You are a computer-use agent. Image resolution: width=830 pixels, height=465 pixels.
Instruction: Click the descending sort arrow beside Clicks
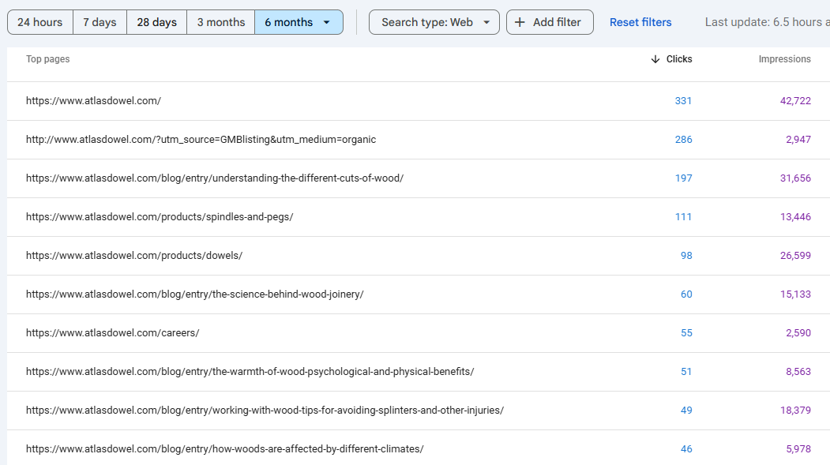[x=655, y=59]
